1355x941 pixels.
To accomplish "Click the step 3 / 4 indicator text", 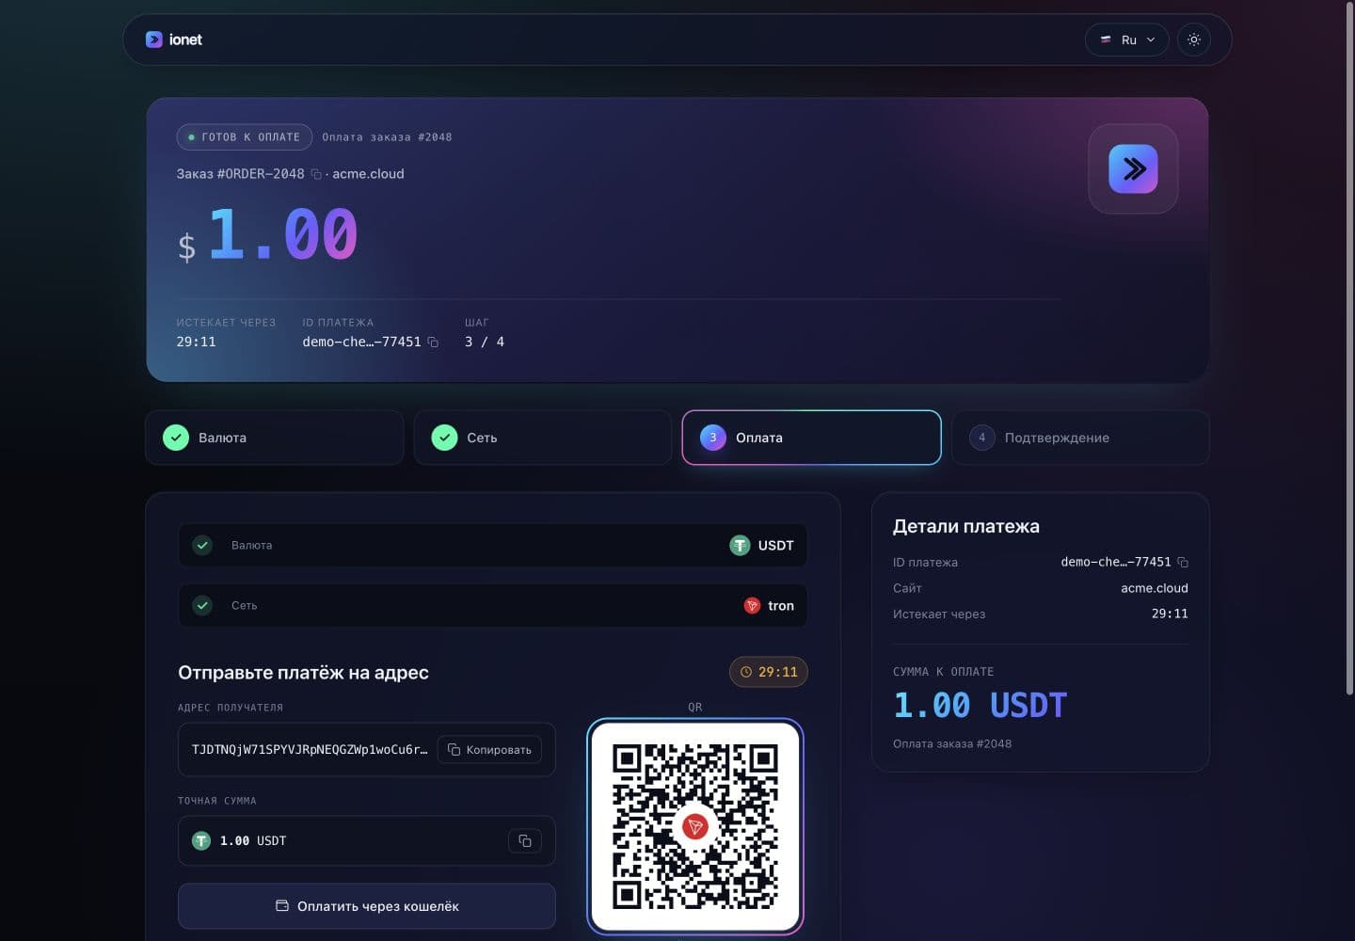I will tap(485, 342).
